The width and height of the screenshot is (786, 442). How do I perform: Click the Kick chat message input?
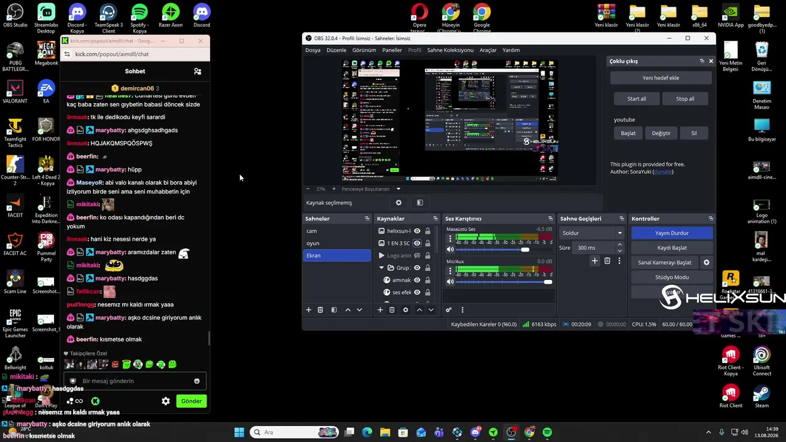[135, 381]
